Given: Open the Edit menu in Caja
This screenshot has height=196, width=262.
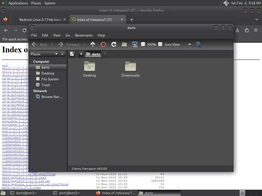Looking at the screenshot, I should (x=45, y=35).
